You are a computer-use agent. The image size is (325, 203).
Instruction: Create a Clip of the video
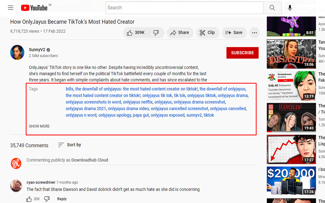coord(207,33)
